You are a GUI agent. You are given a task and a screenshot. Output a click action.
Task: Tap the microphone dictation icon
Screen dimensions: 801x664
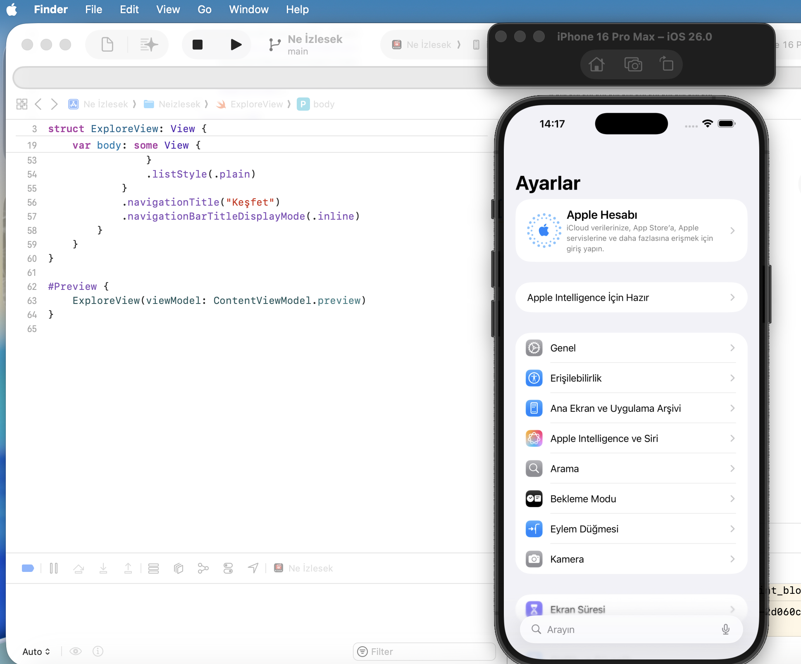[725, 629]
